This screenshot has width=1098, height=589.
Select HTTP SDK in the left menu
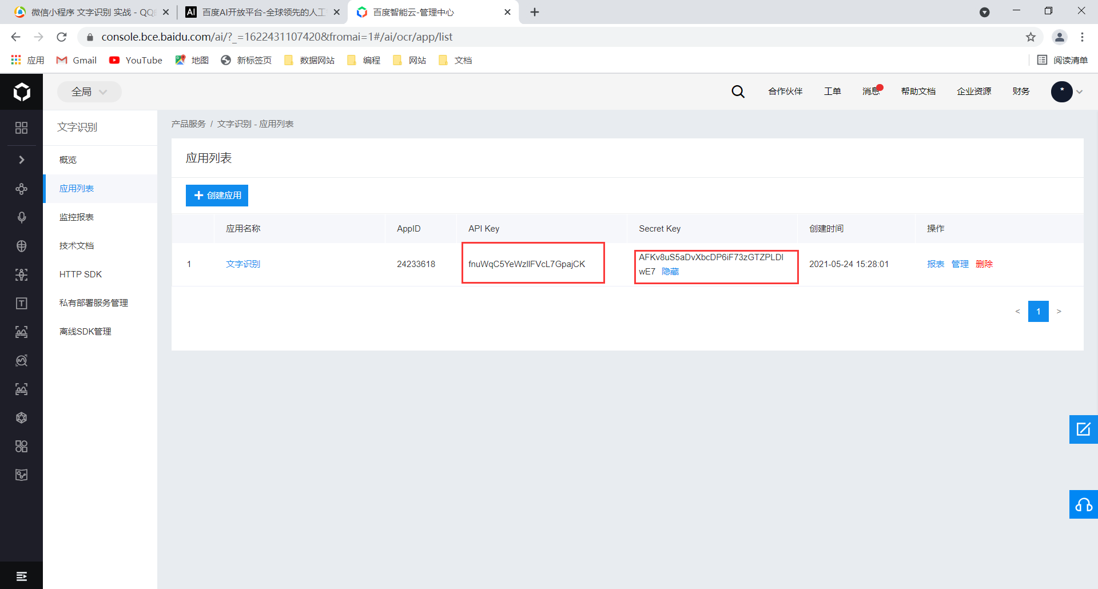point(100,274)
